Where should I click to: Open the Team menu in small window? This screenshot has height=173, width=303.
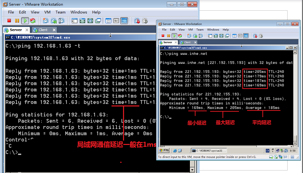coord(200,30)
